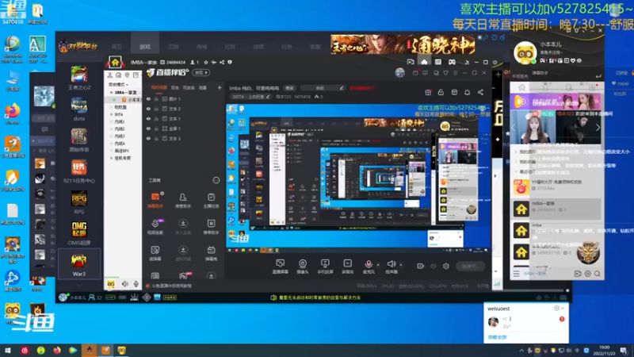
Task: Favorite the IMBA room with the star icon
Action: (206, 63)
